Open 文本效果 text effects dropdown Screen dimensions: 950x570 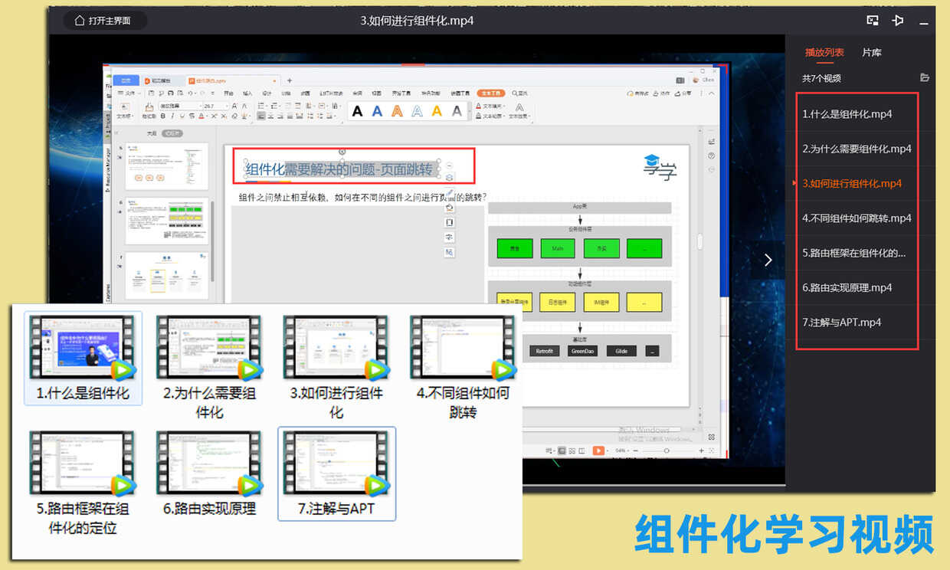pyautogui.click(x=519, y=110)
